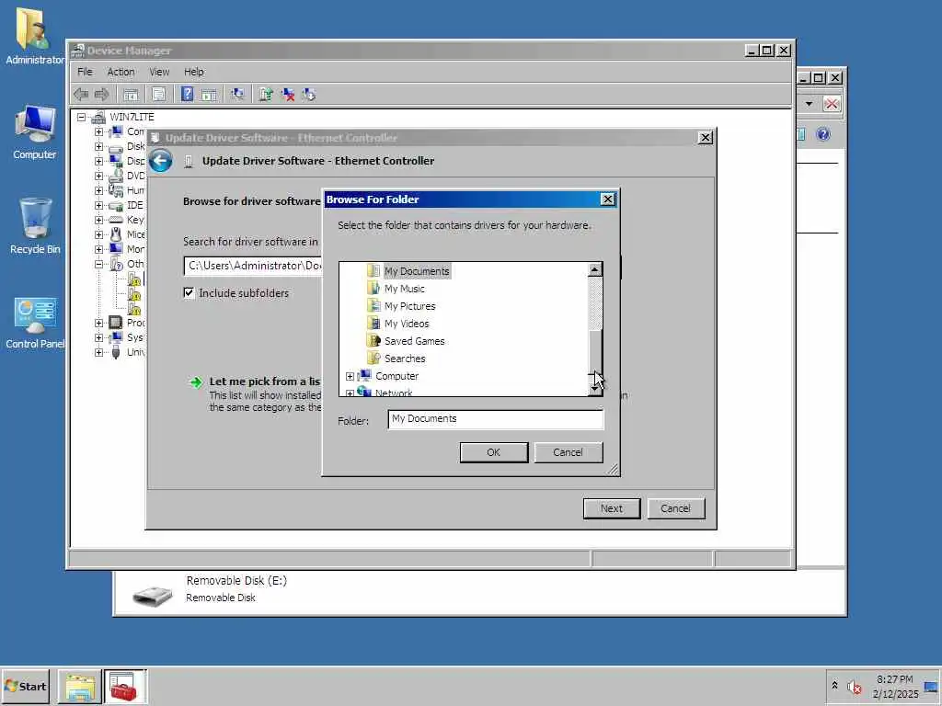Click the last toolbar icon with down arrow
Viewport: 942px width, 706px height.
point(309,95)
